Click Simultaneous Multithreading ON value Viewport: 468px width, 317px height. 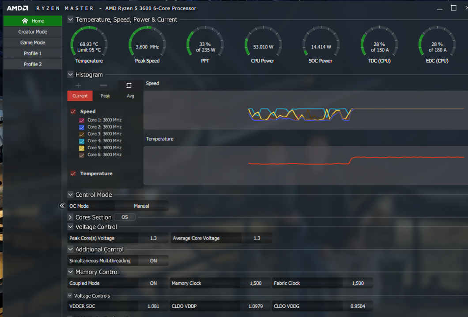(x=153, y=261)
